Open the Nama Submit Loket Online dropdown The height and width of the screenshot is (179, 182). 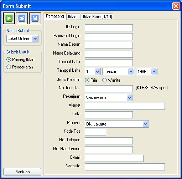coord(35,39)
